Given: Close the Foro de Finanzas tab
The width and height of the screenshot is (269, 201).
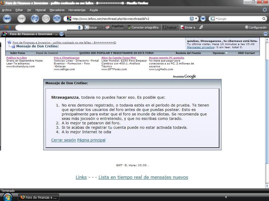Looking at the screenshot, I should tap(61, 34).
